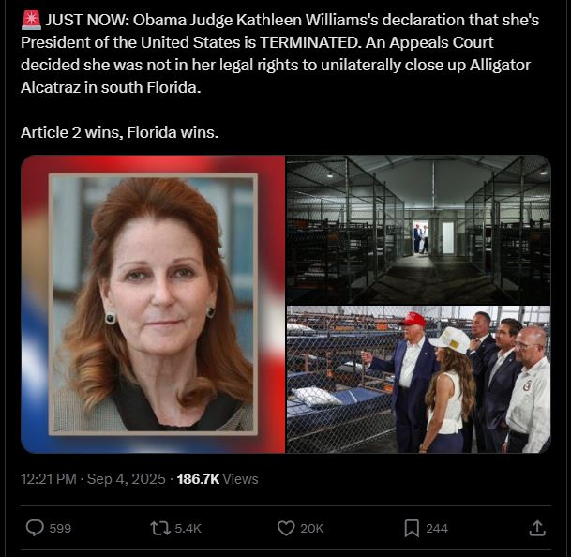
Task: Bookmark the post with the bookmark icon
Action: pos(412,529)
